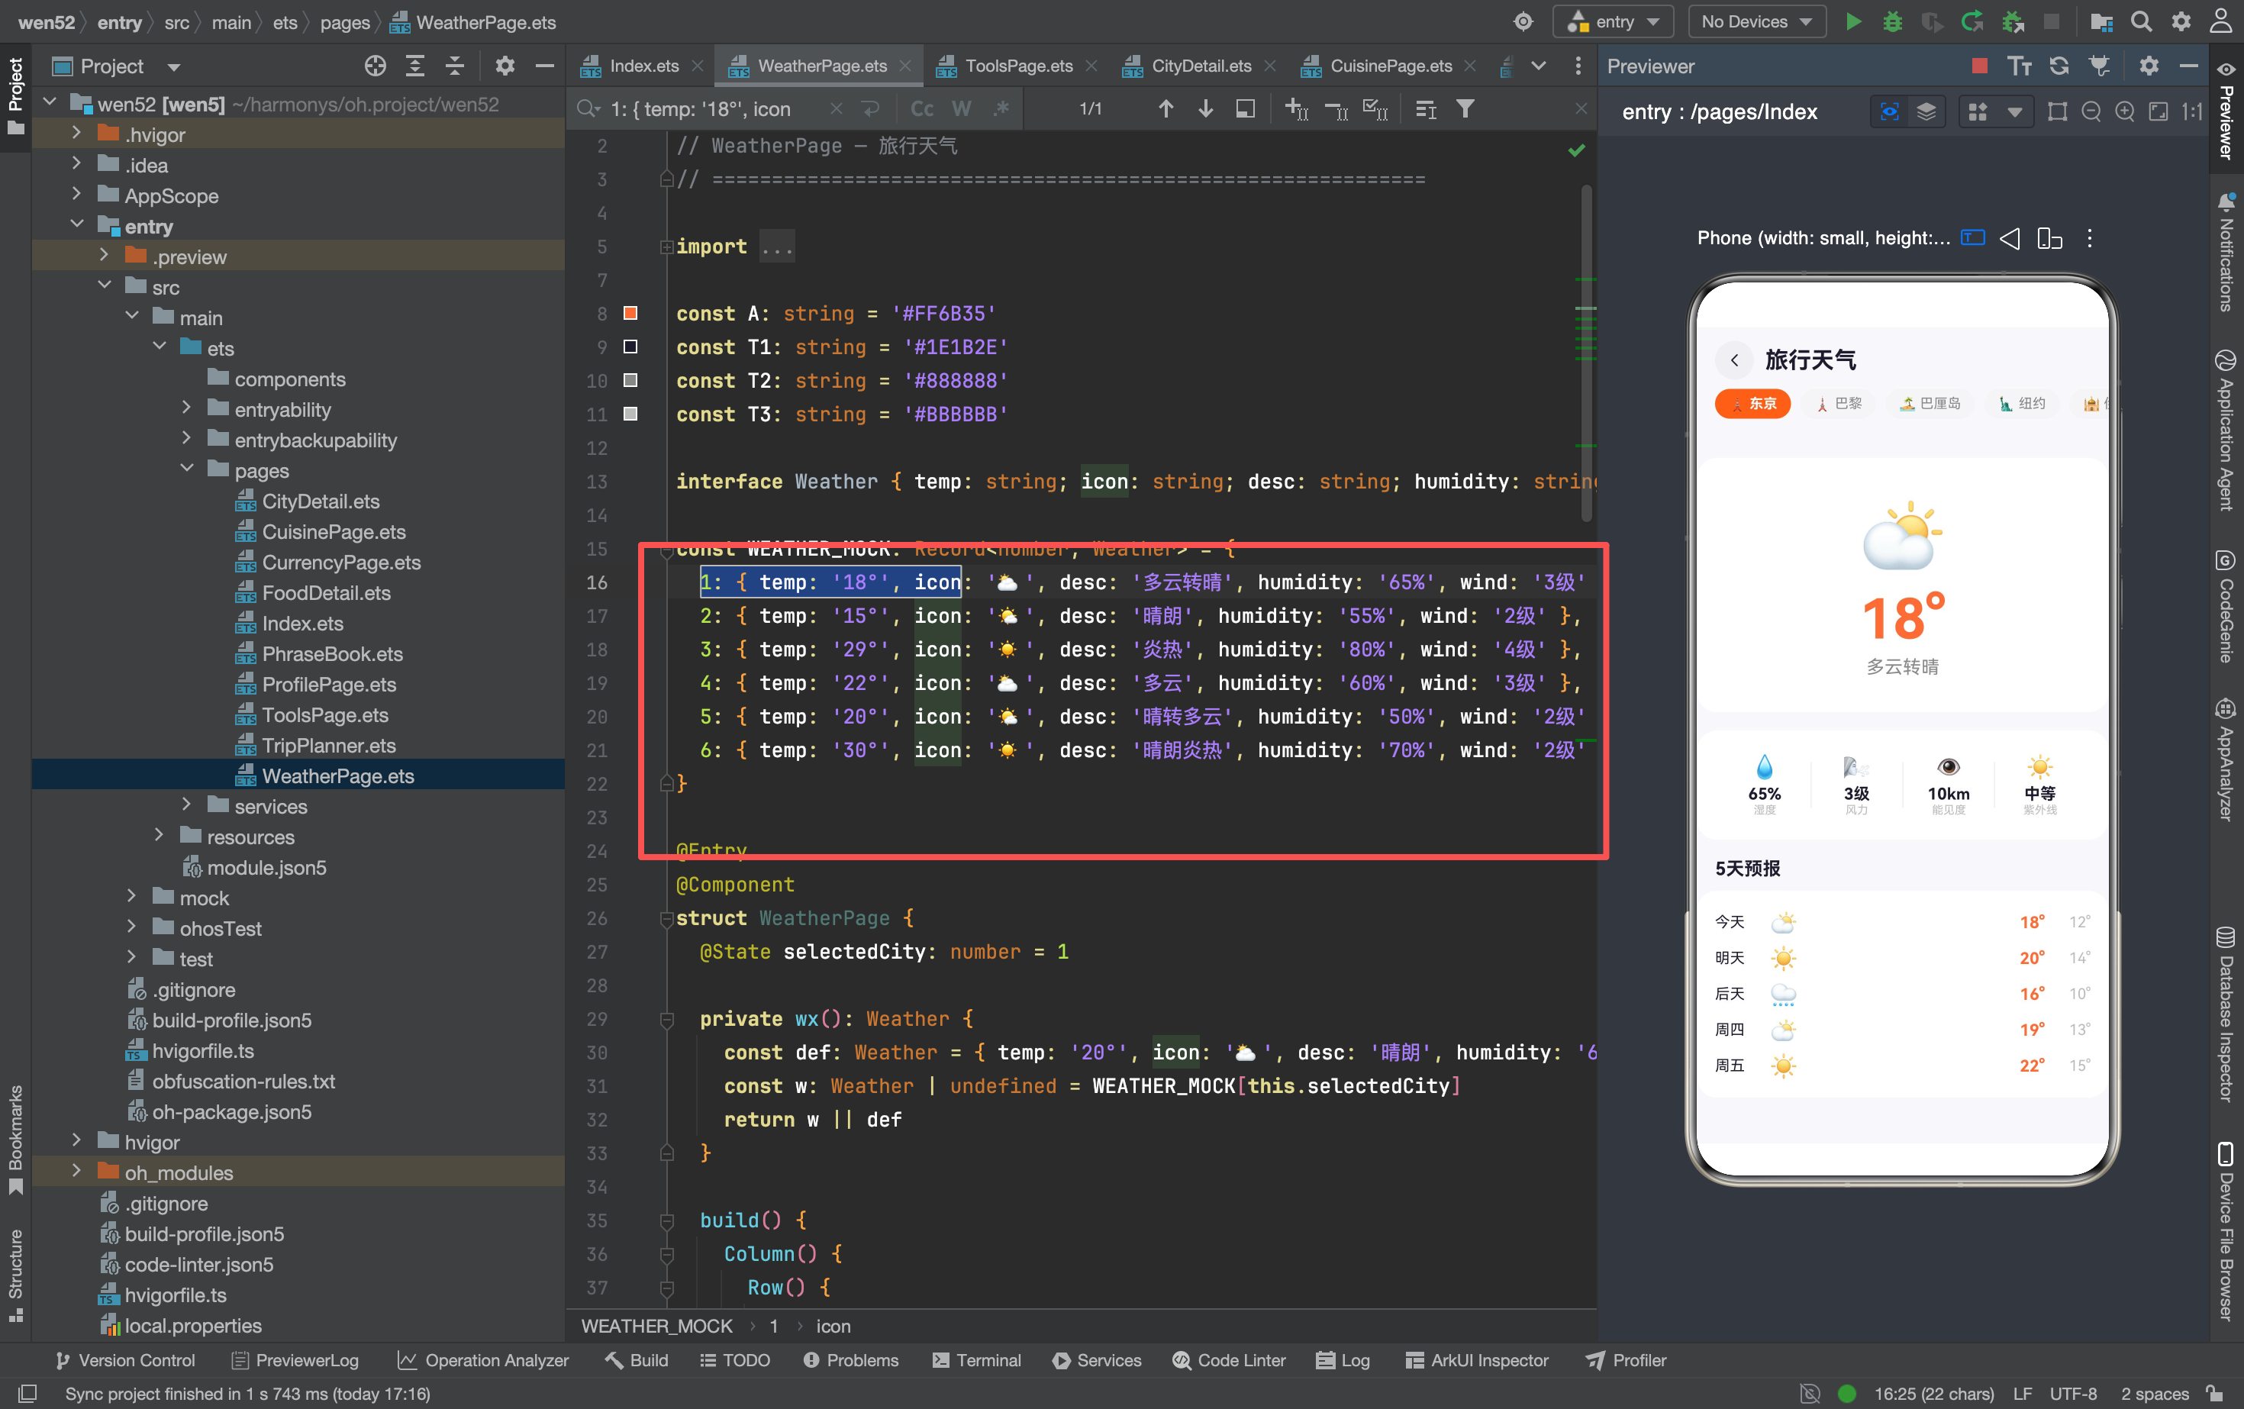
Task: Select 巴黎 city chip in preview
Action: point(1839,404)
